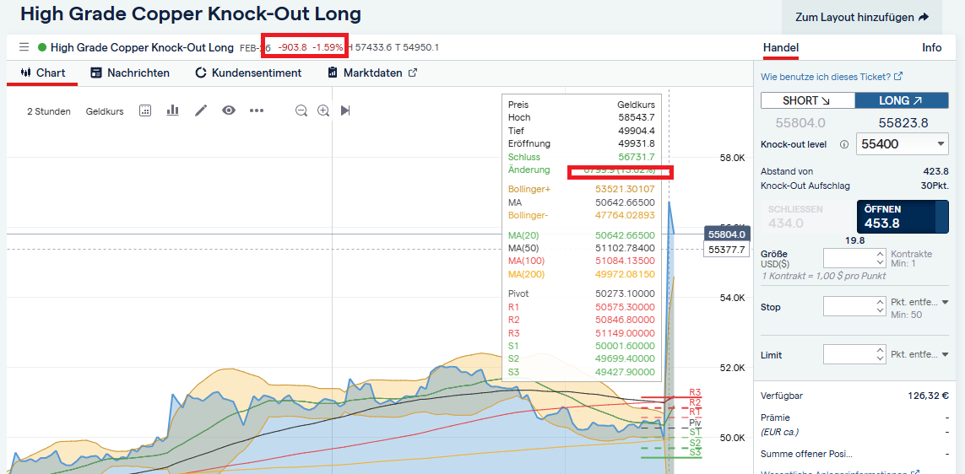The image size is (965, 474).
Task: Click 'Zum Layout hinzufügen' button
Action: point(862,17)
